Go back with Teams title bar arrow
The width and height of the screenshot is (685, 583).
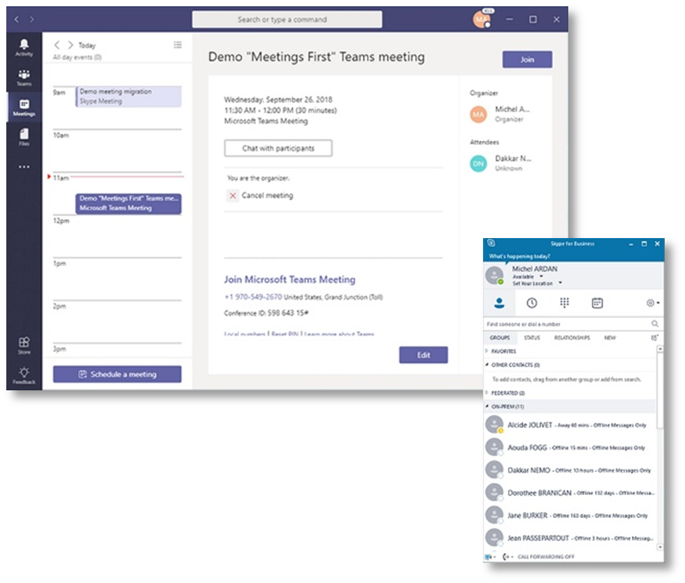click(x=17, y=20)
